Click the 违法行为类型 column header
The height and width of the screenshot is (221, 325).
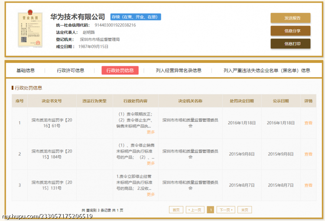point(94,101)
